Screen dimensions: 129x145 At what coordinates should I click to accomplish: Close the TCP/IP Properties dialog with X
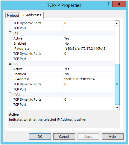click(x=119, y=4)
